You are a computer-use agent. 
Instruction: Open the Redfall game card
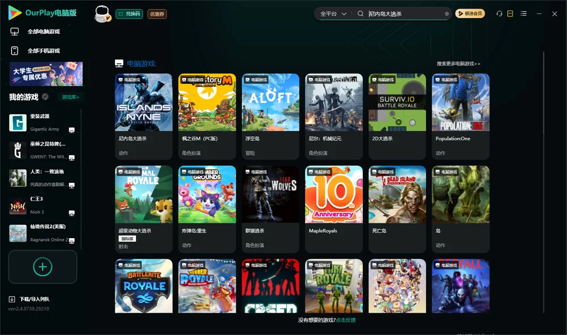pyautogui.click(x=460, y=286)
